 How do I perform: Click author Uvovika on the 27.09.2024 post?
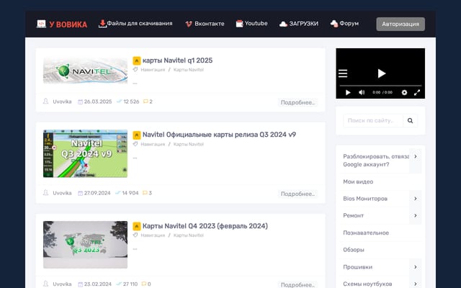click(x=62, y=193)
